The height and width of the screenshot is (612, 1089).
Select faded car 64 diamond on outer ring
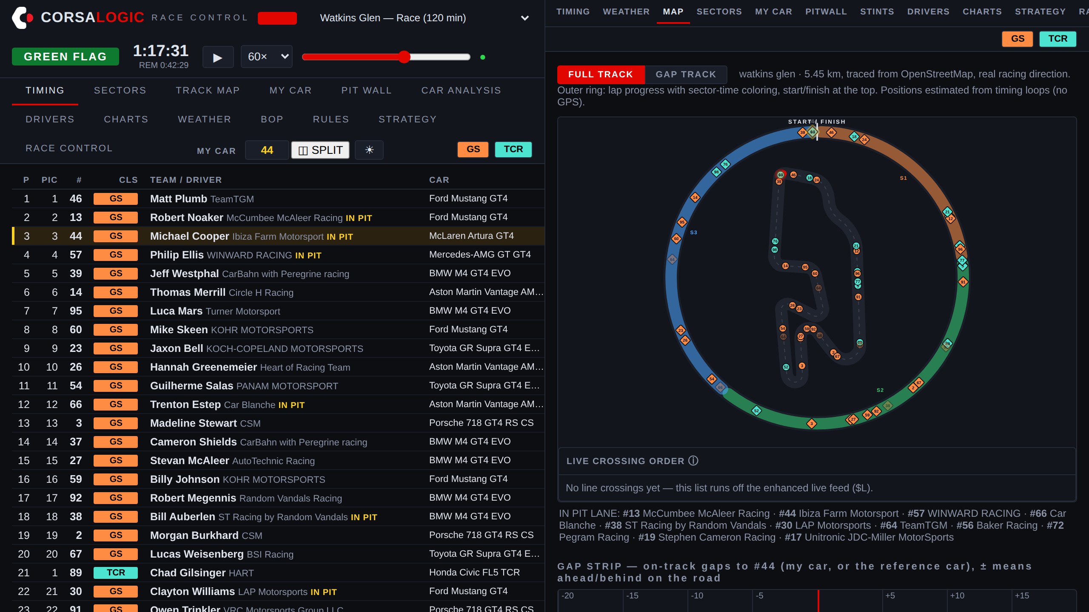tap(672, 259)
